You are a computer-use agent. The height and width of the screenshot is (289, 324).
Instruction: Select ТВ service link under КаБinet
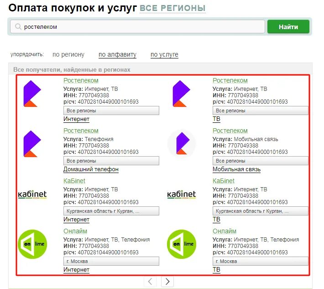(216, 220)
